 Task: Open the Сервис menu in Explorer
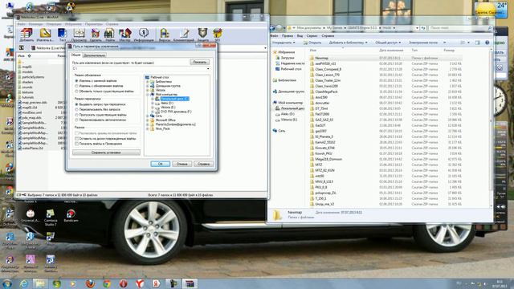[x=312, y=35]
